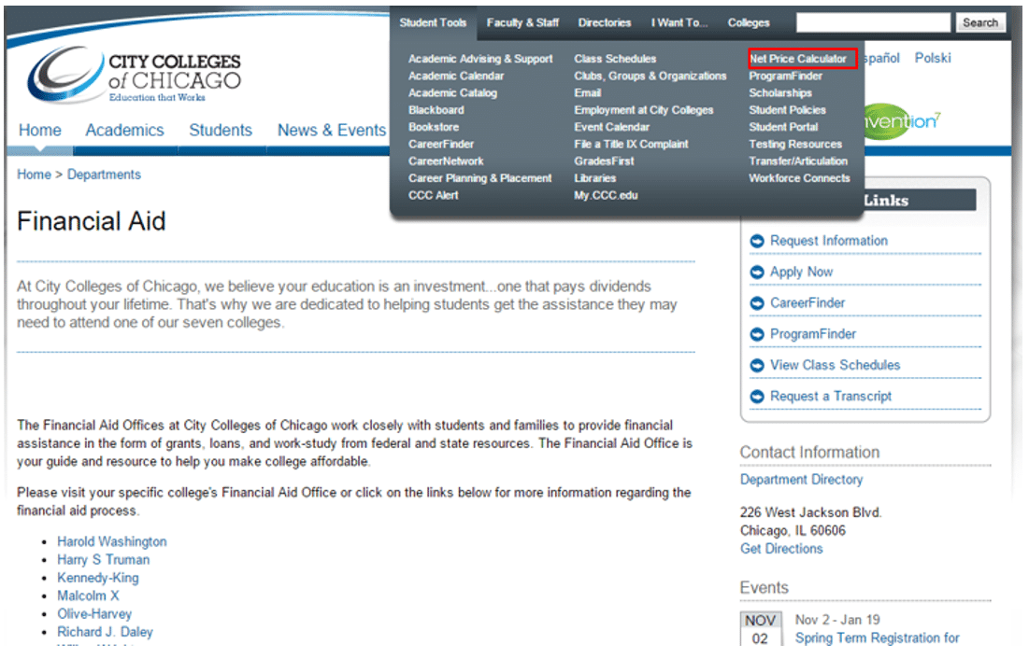
Task: Open Career Planning & Placement
Action: coord(480,178)
